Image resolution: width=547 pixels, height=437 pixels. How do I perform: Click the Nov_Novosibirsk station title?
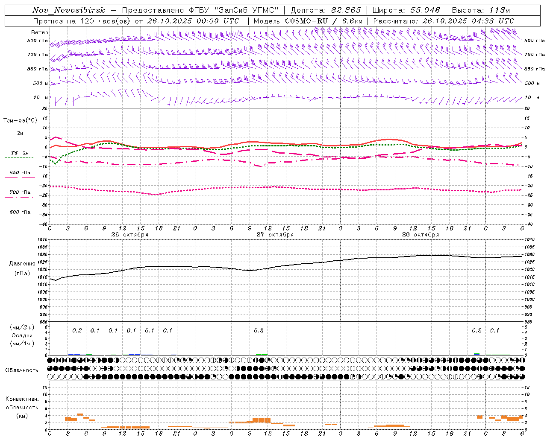[x=69, y=10]
